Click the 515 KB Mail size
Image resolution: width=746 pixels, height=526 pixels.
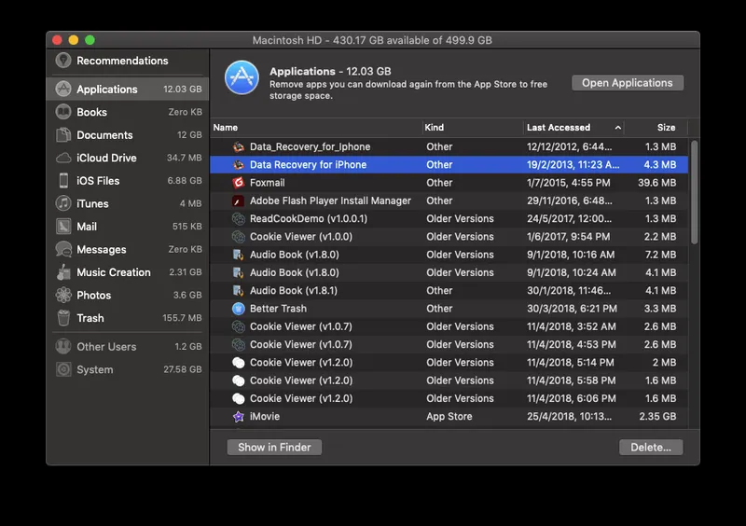[187, 226]
